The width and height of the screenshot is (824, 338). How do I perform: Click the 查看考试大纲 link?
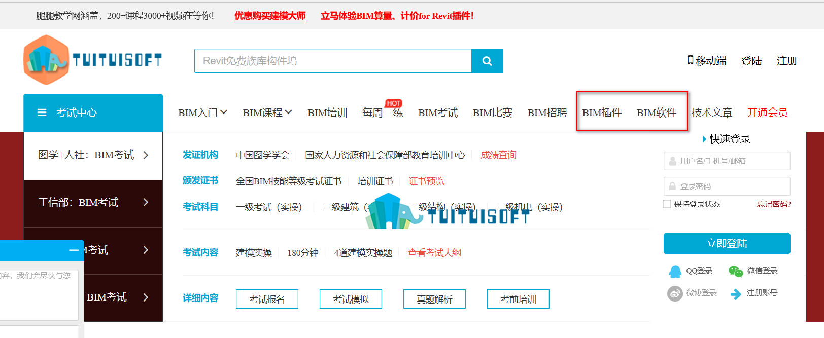pyautogui.click(x=434, y=252)
